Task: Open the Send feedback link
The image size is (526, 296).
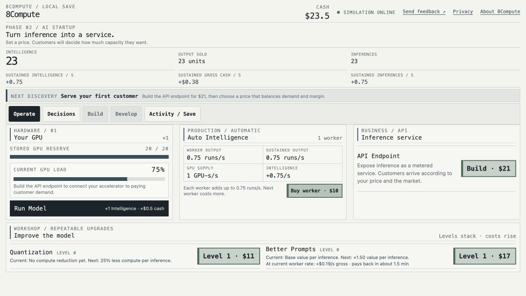Action: 424,12
